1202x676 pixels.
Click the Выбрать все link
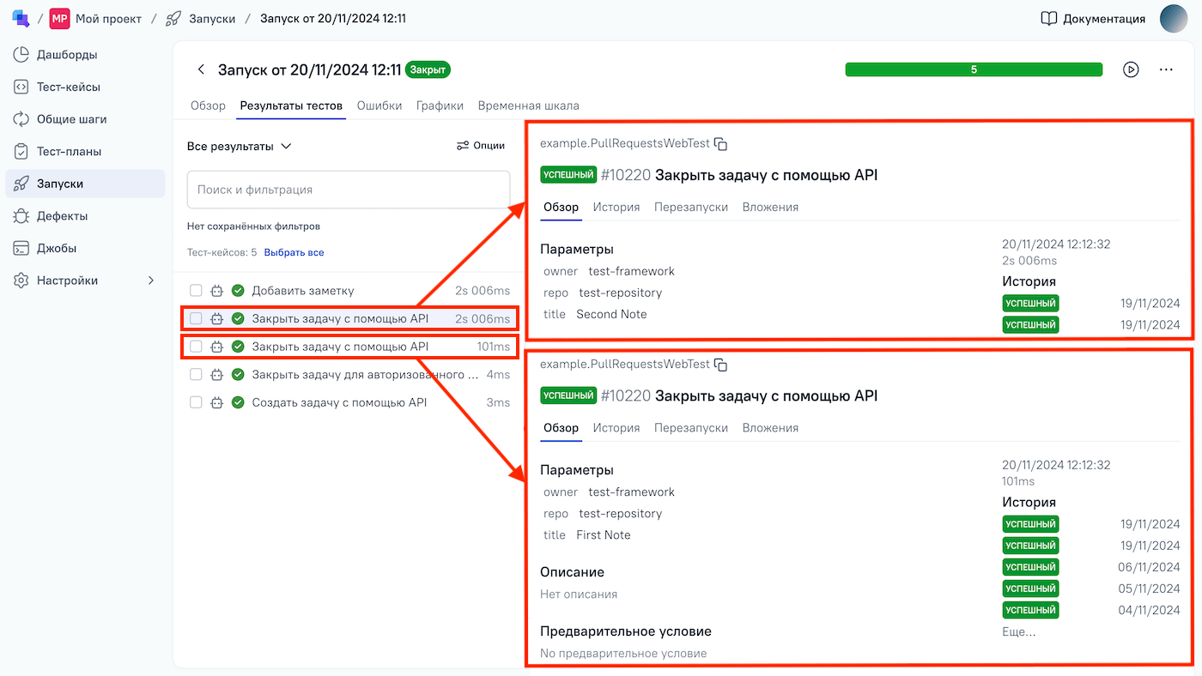pos(294,252)
